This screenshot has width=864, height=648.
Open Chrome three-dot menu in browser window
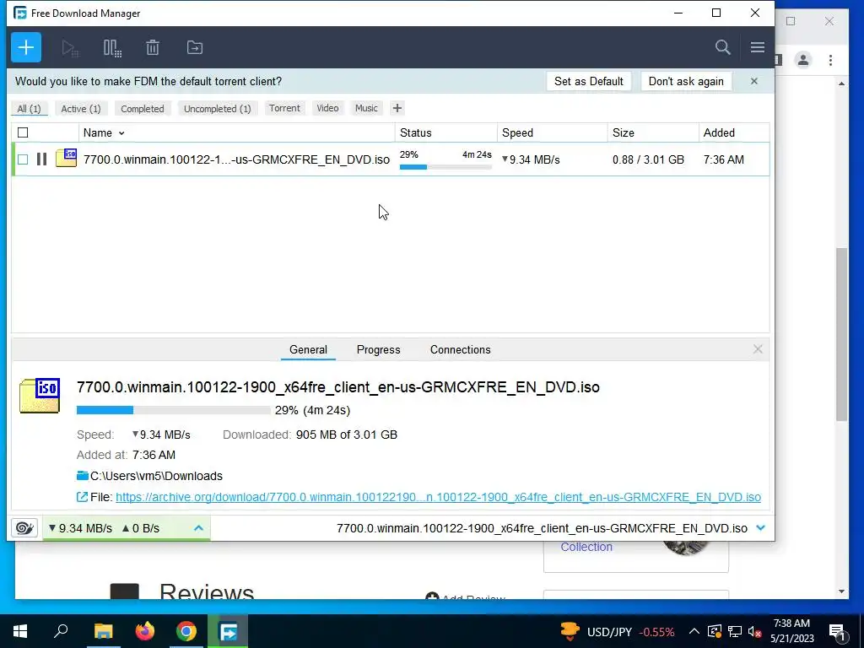[x=830, y=60]
